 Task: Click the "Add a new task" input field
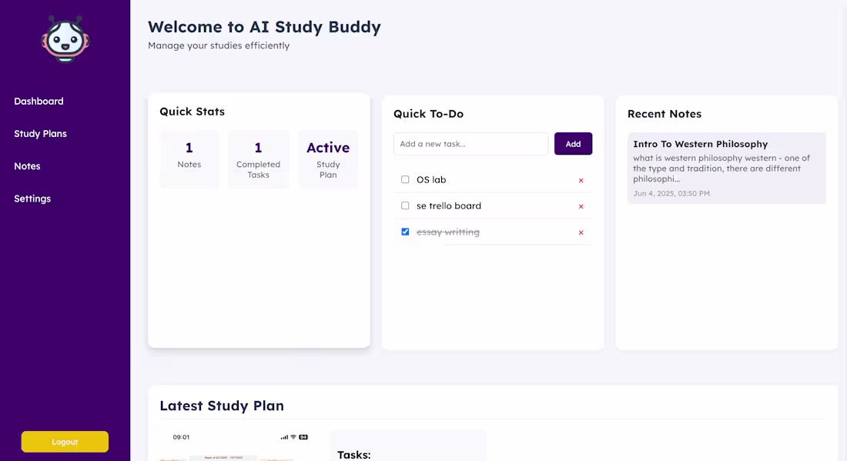click(470, 143)
